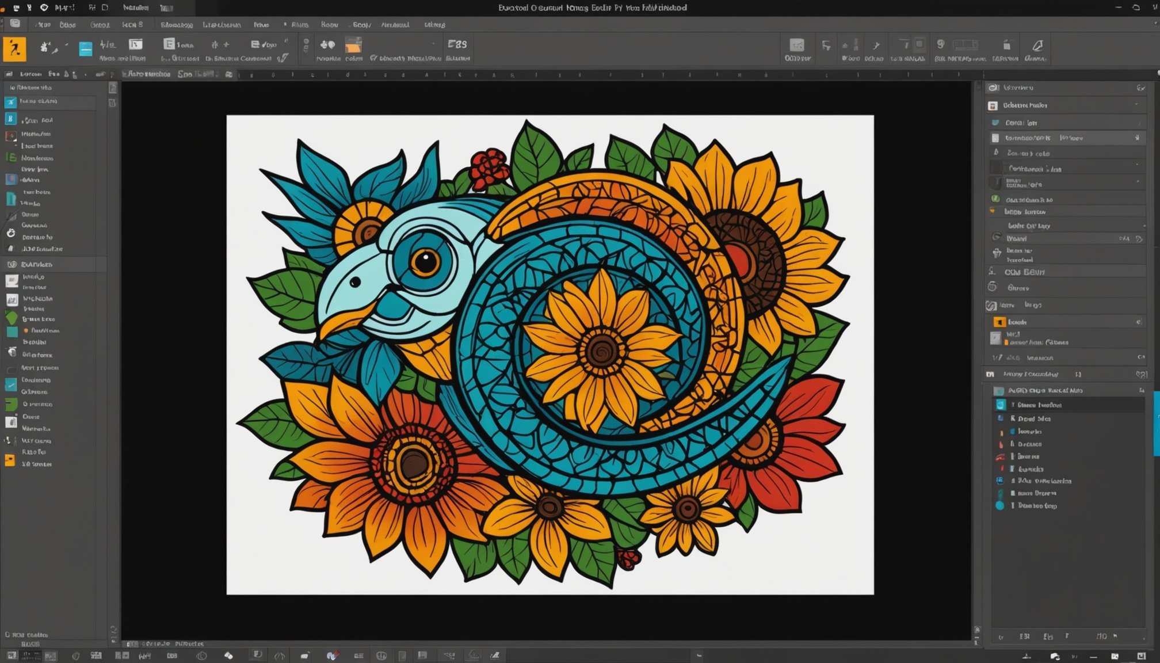Click the cyan square icon in the ribbon
This screenshot has height=663, width=1160.
(86, 49)
